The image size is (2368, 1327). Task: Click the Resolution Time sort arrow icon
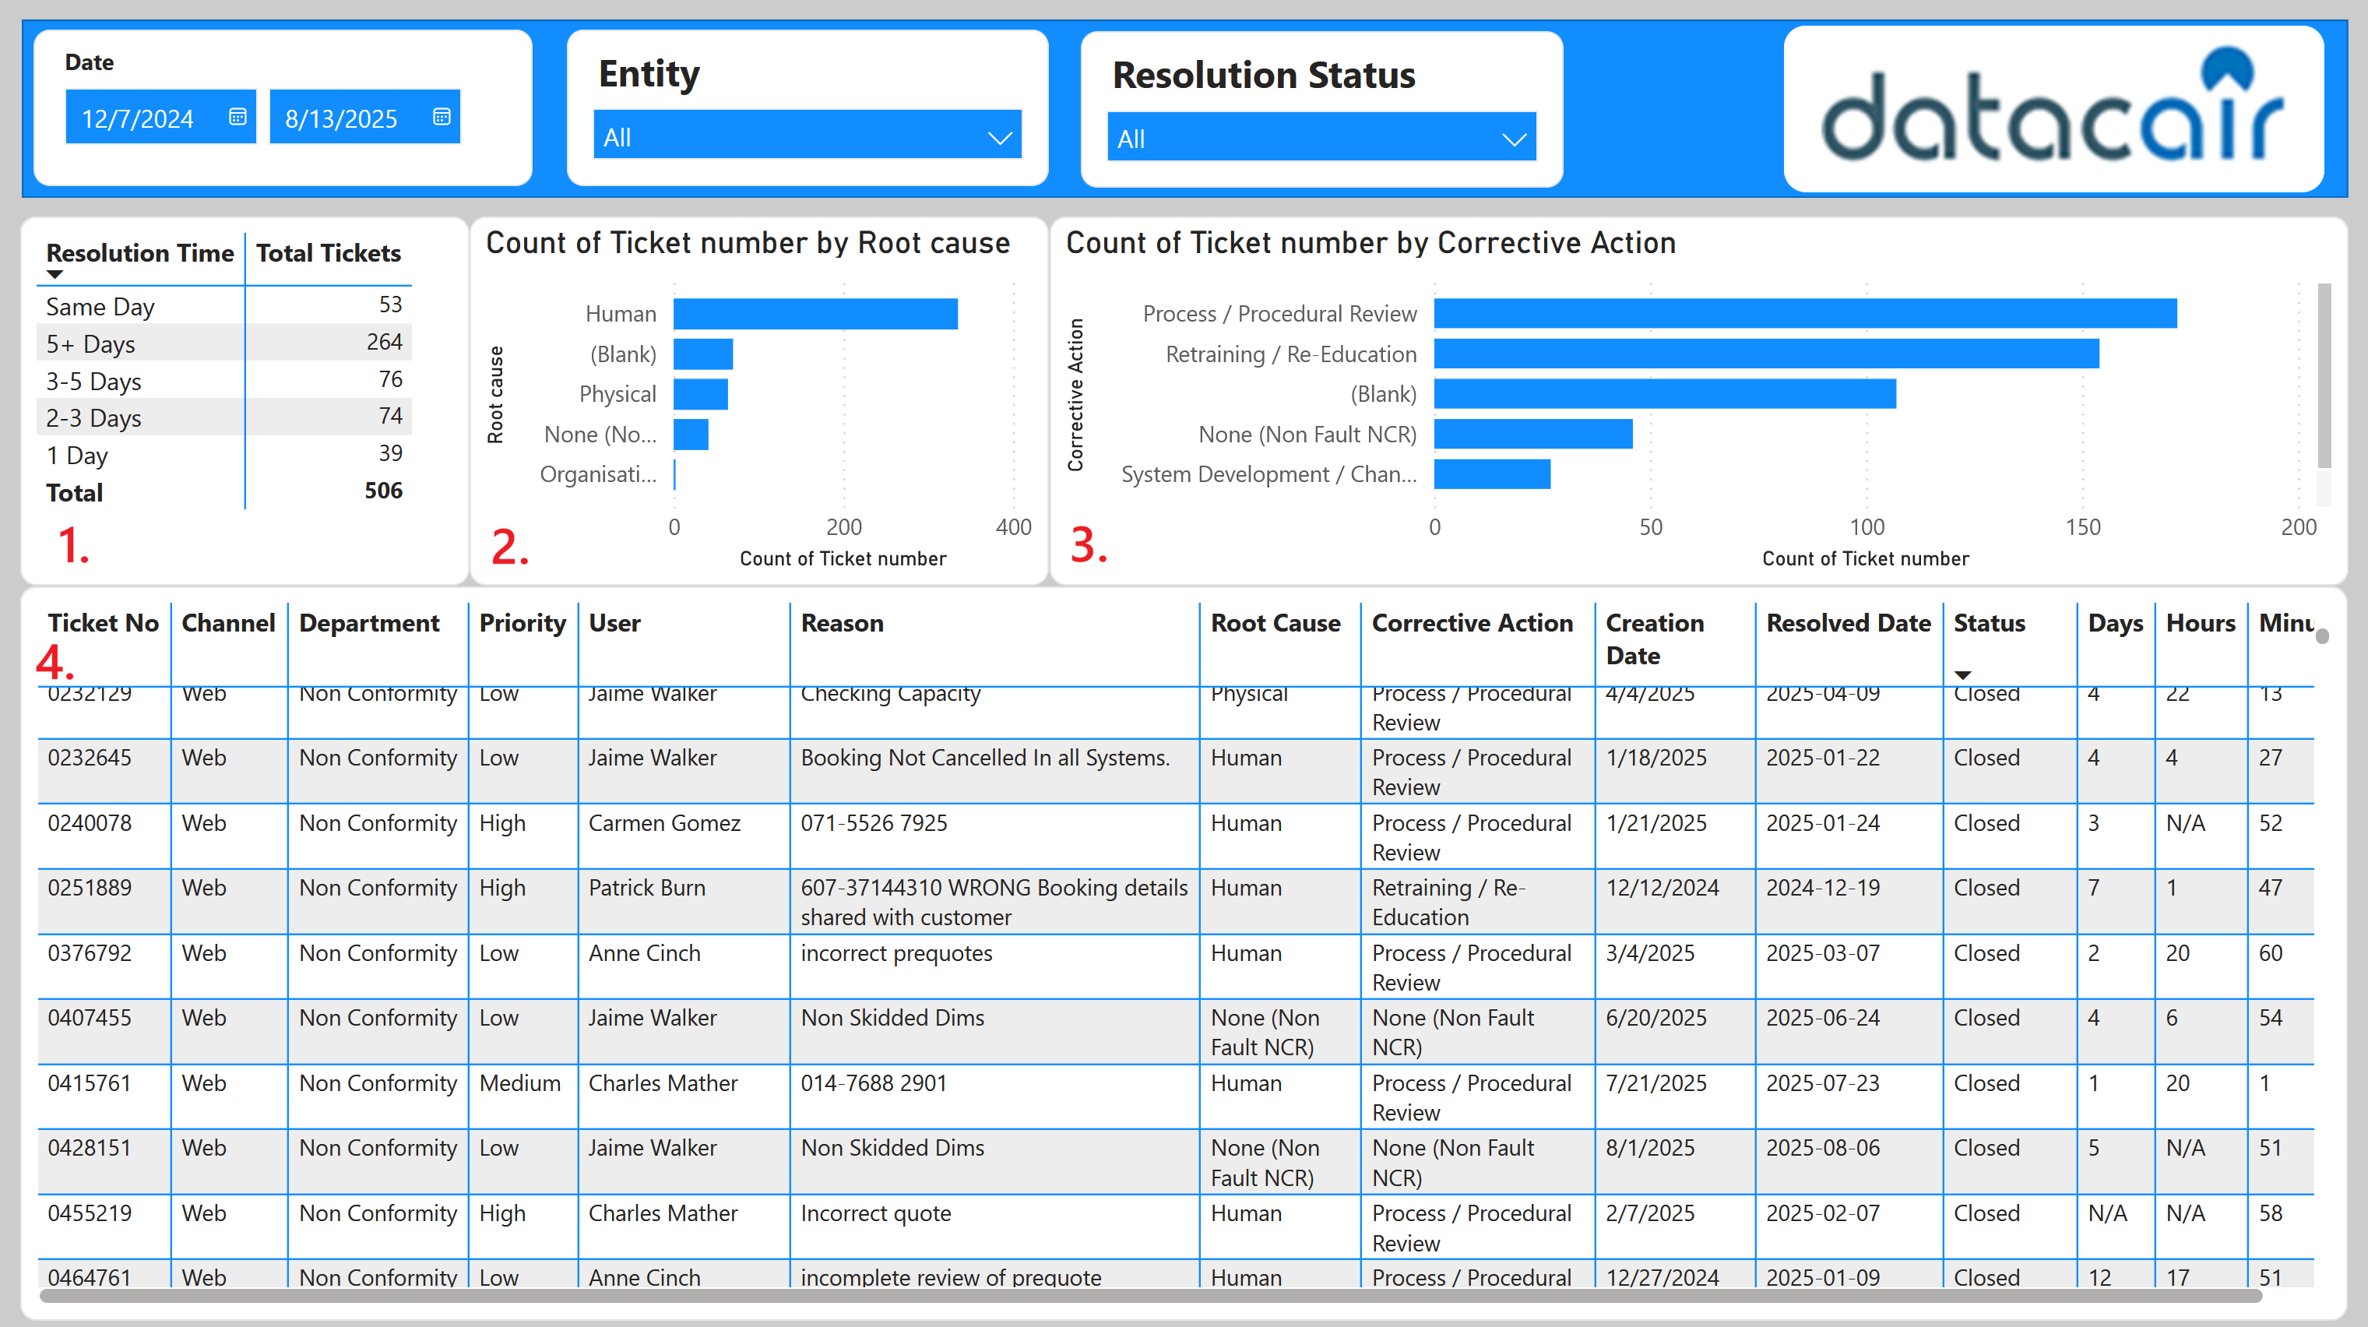click(55, 275)
